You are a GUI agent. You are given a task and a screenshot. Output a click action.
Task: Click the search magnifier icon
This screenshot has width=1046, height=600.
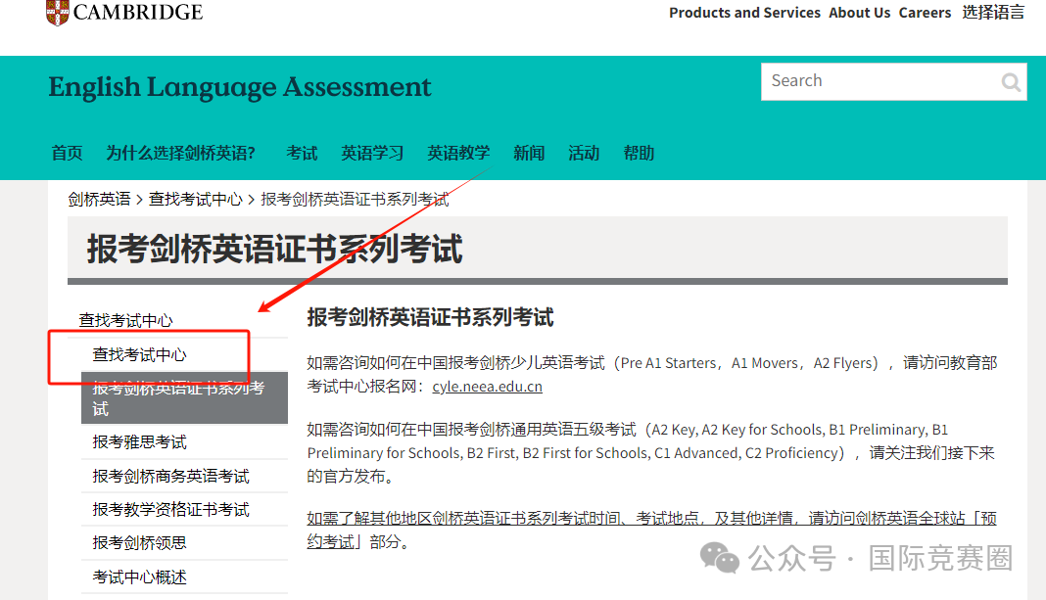(x=1011, y=82)
